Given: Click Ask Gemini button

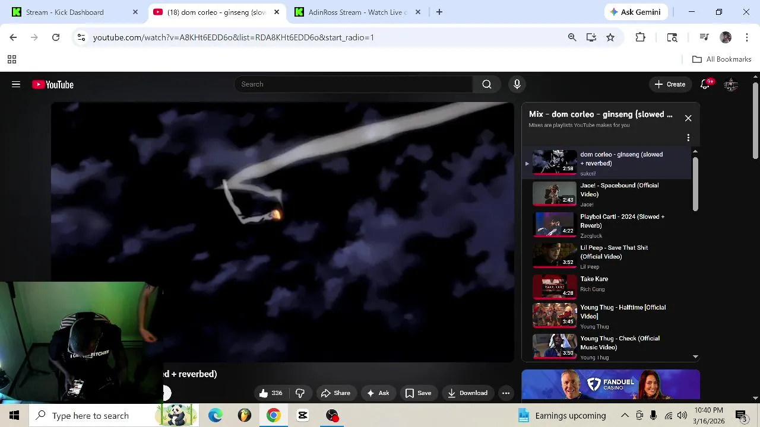Looking at the screenshot, I should [x=636, y=12].
